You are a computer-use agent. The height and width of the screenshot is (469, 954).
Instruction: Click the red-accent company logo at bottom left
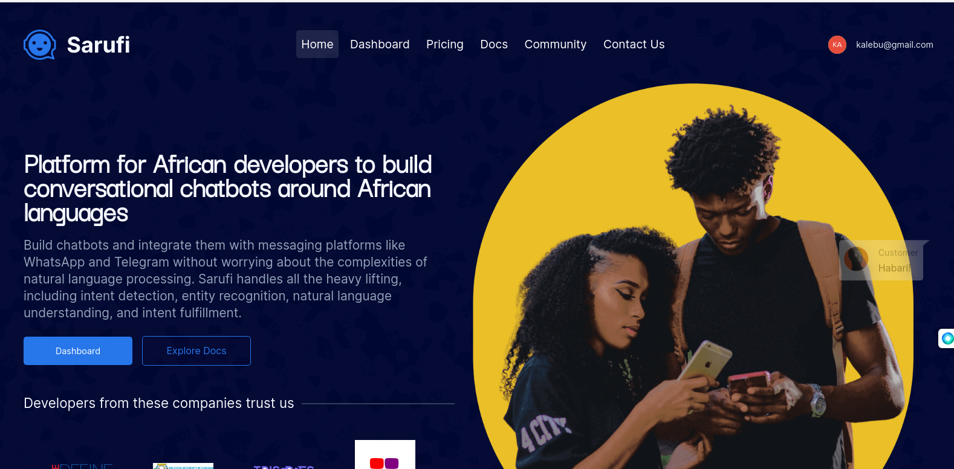[83, 466]
